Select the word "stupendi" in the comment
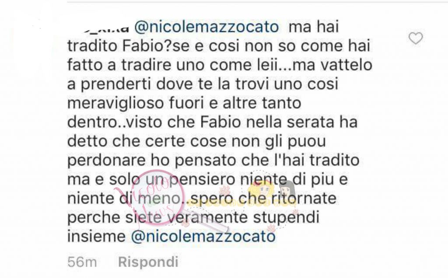 [286, 217]
